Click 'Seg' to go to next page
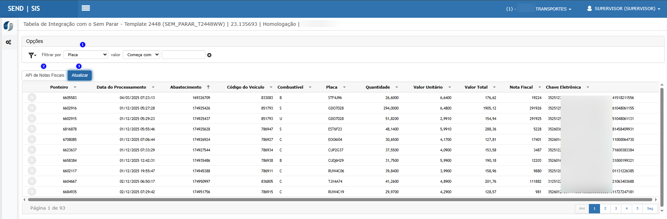This screenshot has width=667, height=219. point(650,209)
